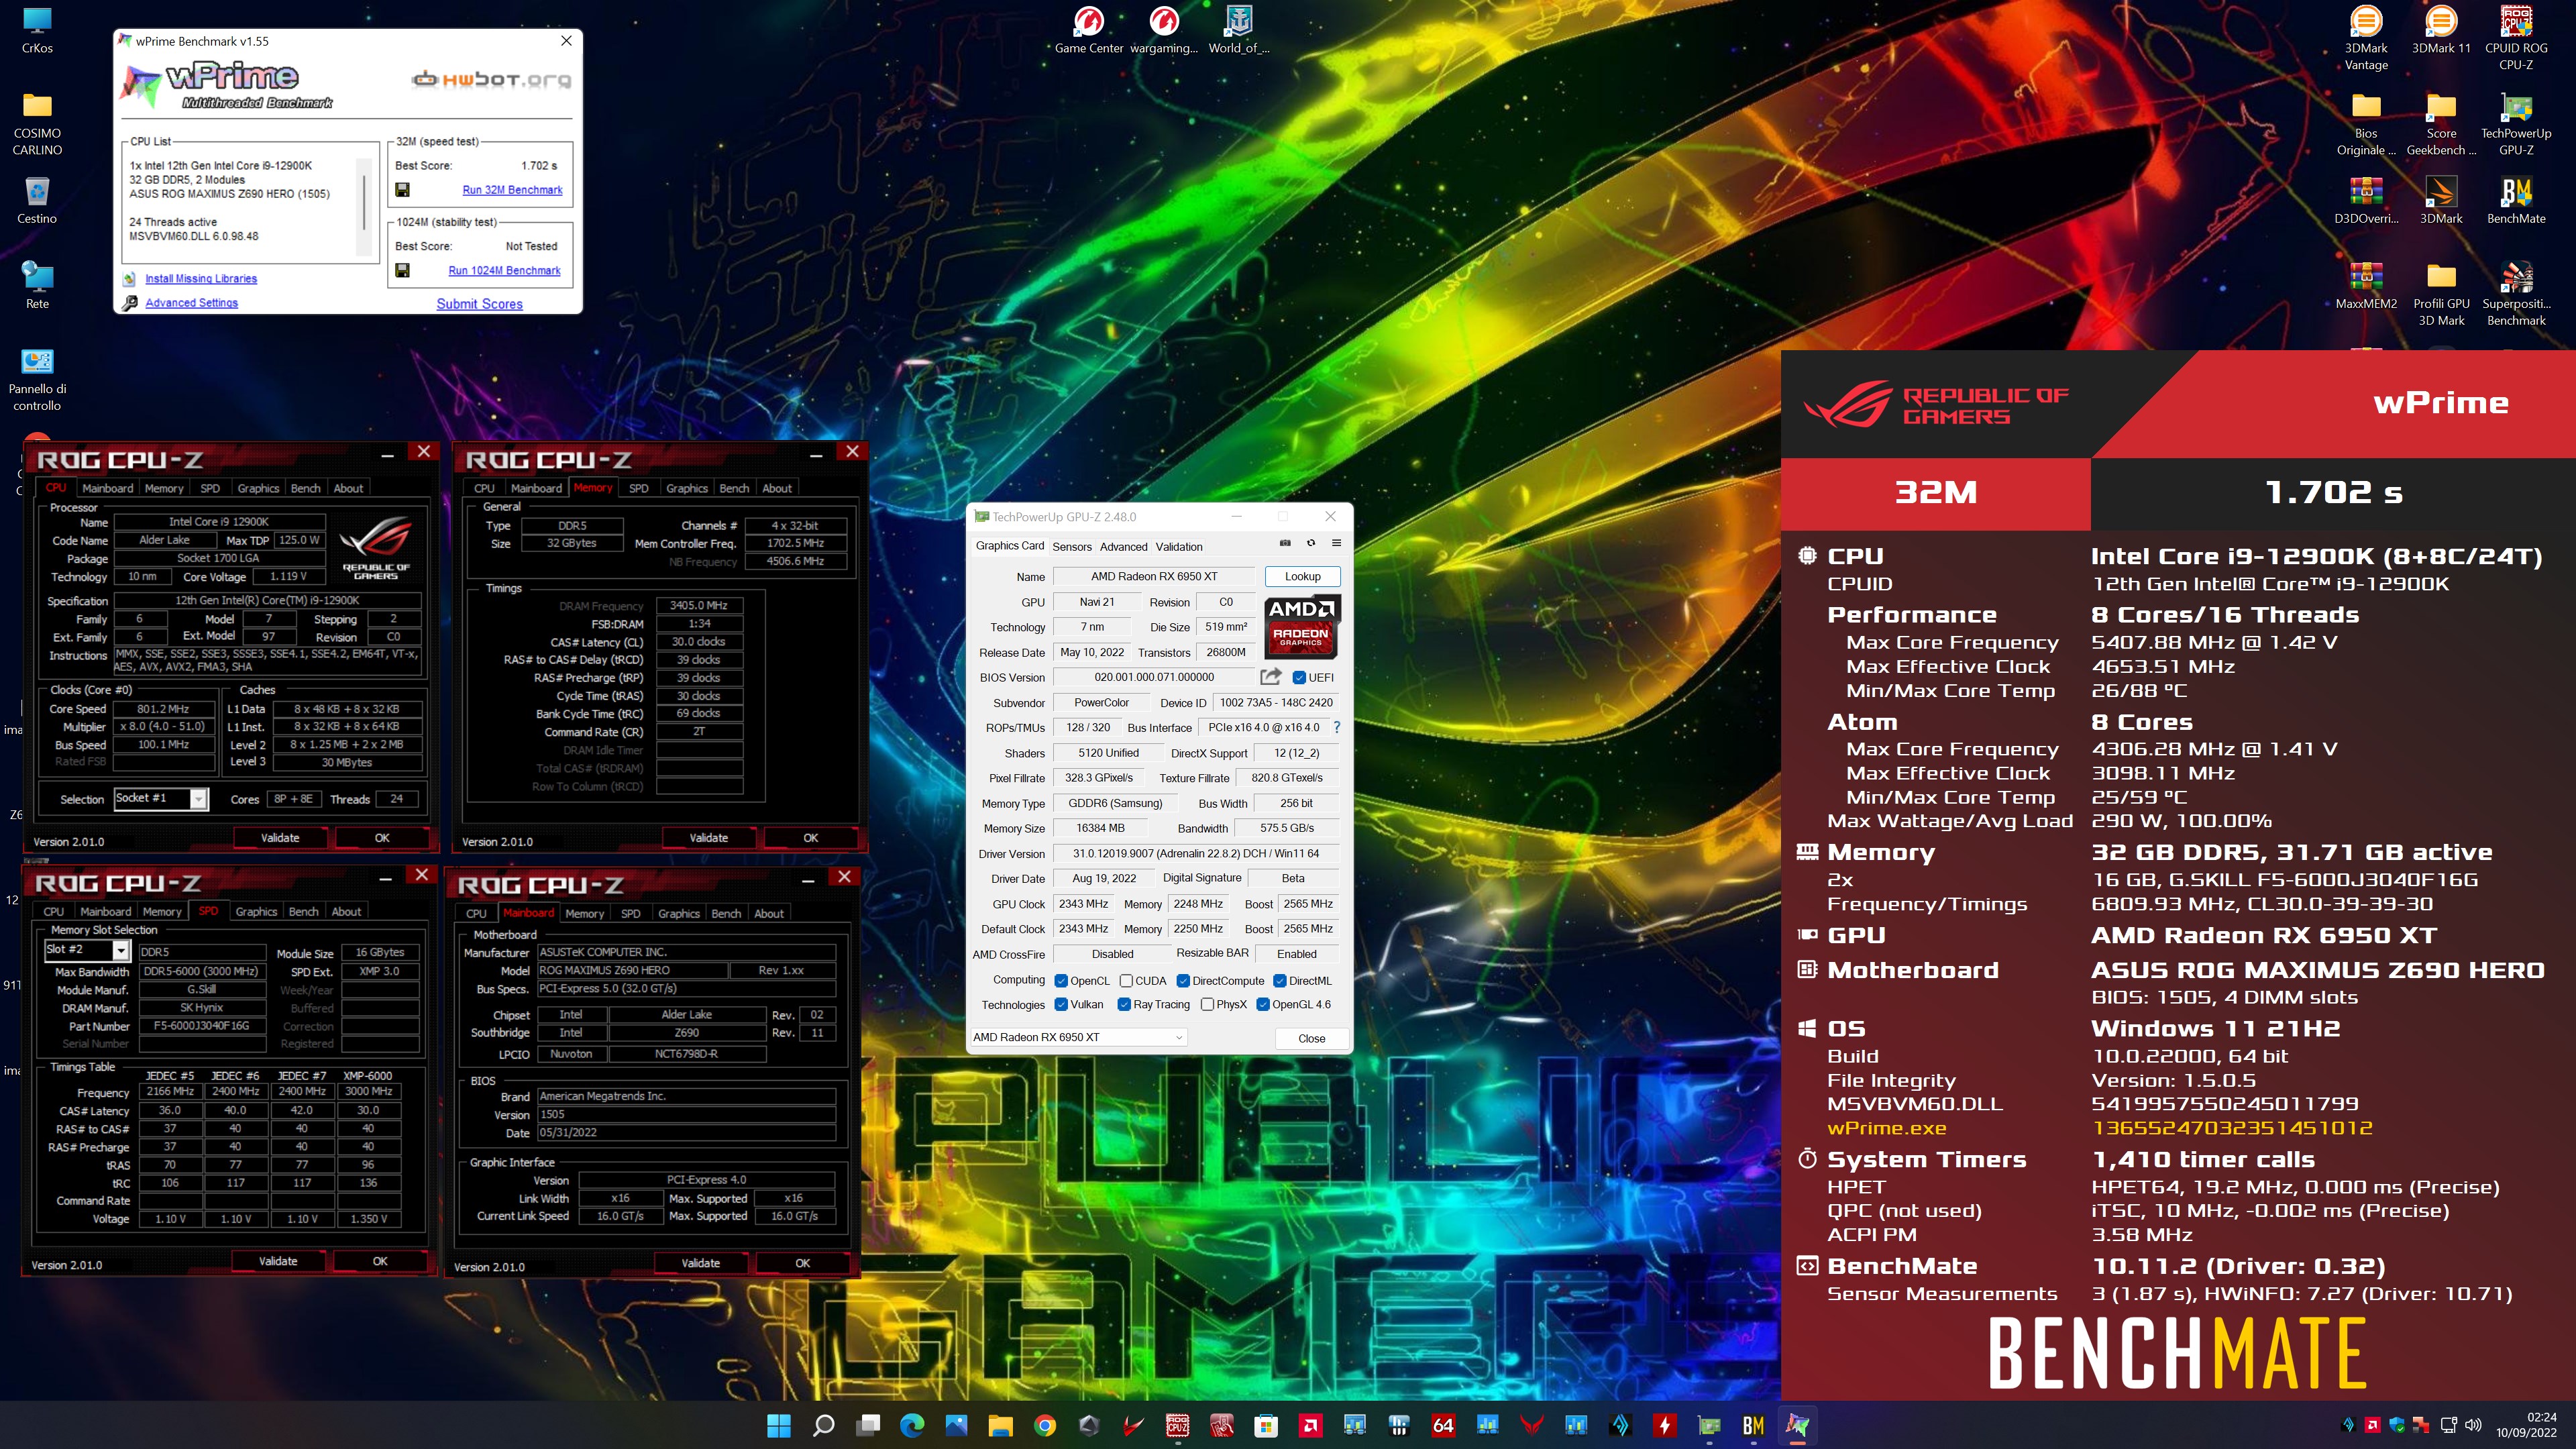Click the Submit Scores link
Screen dimensions: 2576x1449
(x=479, y=304)
